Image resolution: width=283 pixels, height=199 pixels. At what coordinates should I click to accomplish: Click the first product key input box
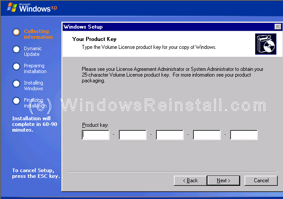96,135
